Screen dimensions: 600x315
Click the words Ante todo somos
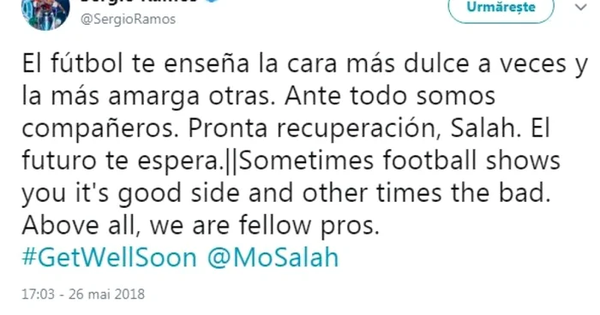[x=390, y=96]
